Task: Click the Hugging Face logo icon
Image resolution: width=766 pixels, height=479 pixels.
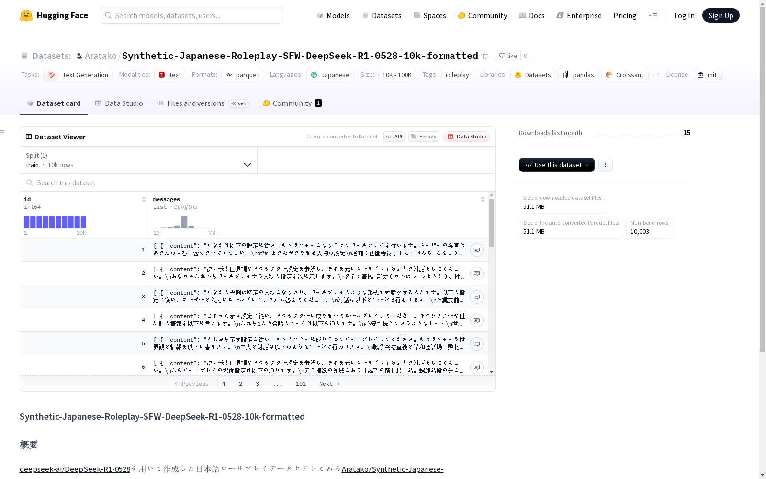Action: (26, 15)
